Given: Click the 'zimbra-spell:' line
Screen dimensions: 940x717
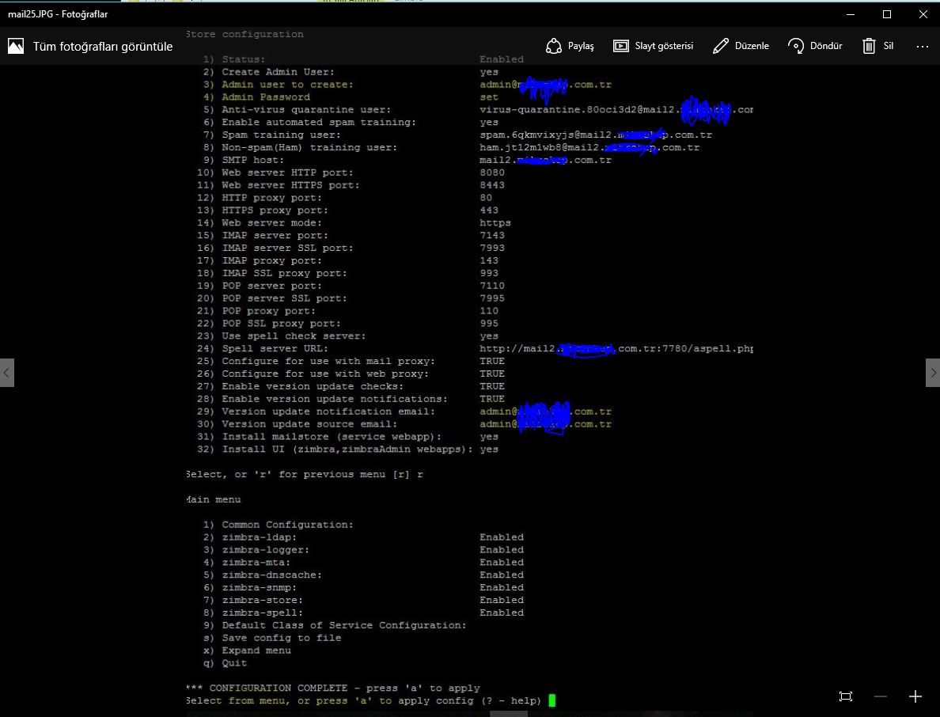Looking at the screenshot, I should [x=263, y=613].
